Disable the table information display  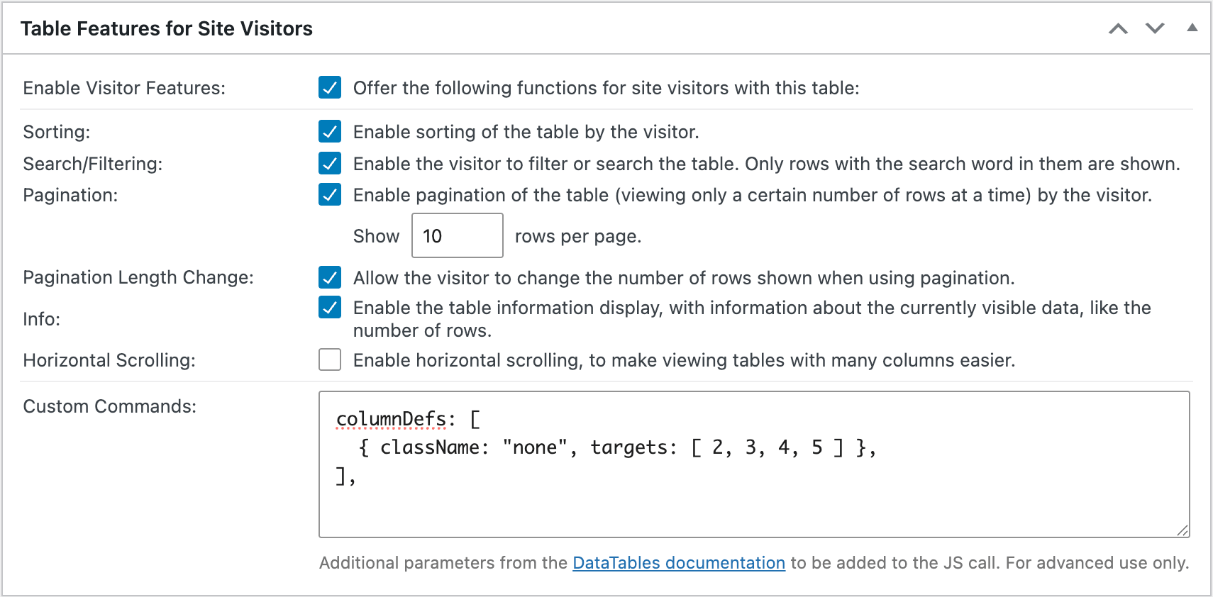[x=329, y=307]
